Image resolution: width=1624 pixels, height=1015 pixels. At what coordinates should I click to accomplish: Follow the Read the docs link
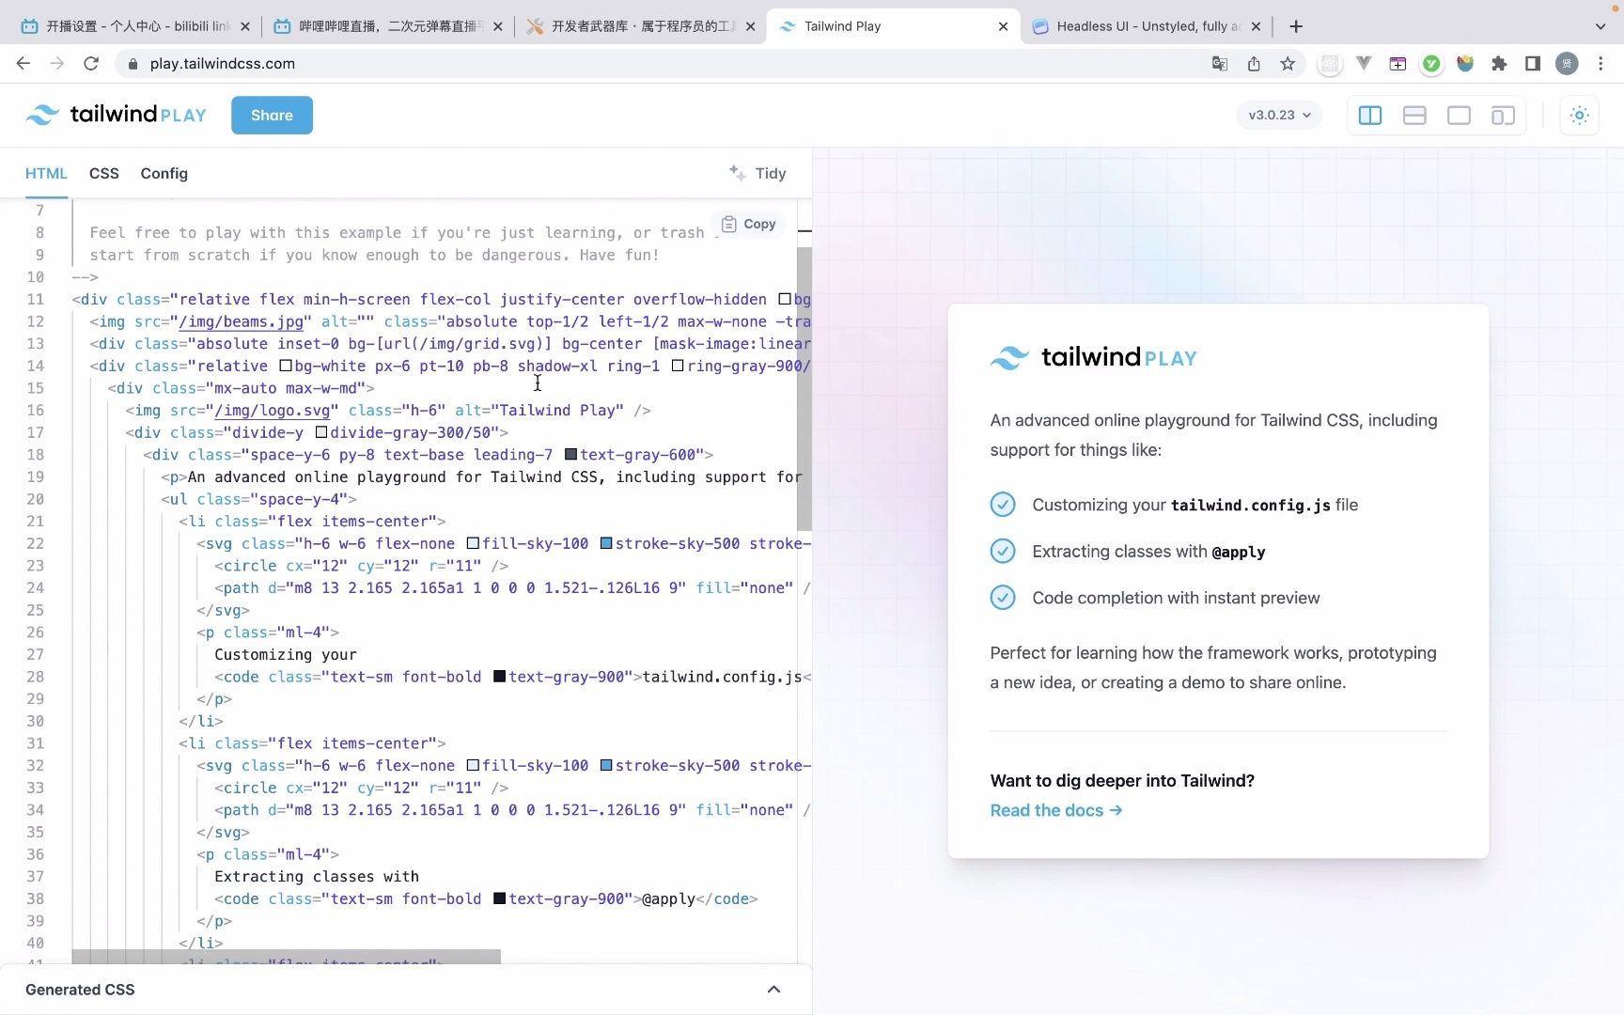1055,810
